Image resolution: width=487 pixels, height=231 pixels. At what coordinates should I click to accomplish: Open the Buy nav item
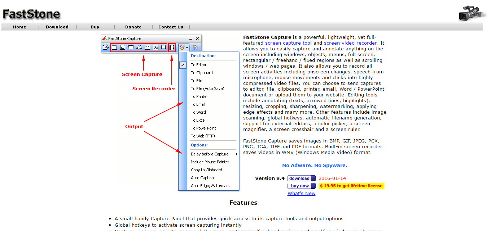tap(95, 27)
